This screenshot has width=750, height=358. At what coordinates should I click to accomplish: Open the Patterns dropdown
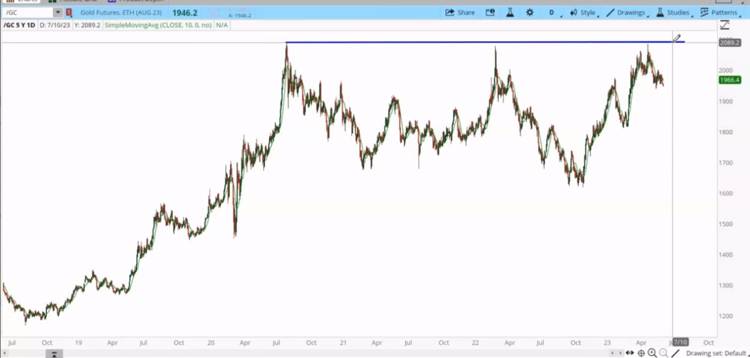(719, 13)
